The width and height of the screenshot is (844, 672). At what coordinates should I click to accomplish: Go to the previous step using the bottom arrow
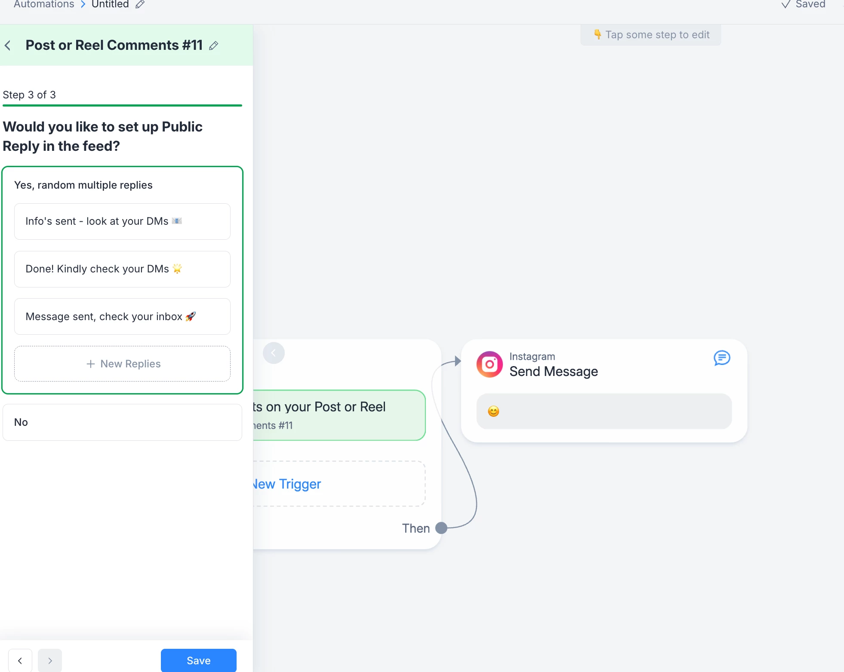coord(20,660)
